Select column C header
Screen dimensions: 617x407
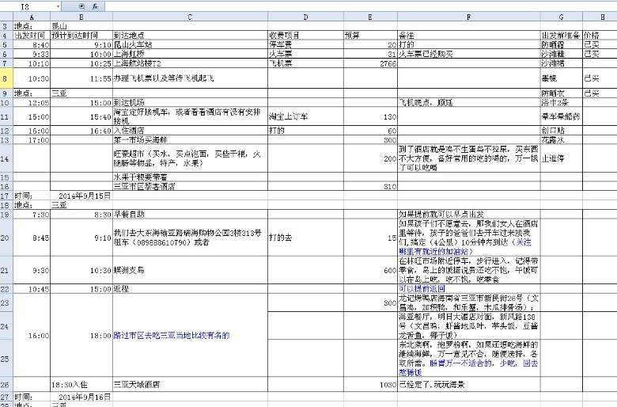190,17
